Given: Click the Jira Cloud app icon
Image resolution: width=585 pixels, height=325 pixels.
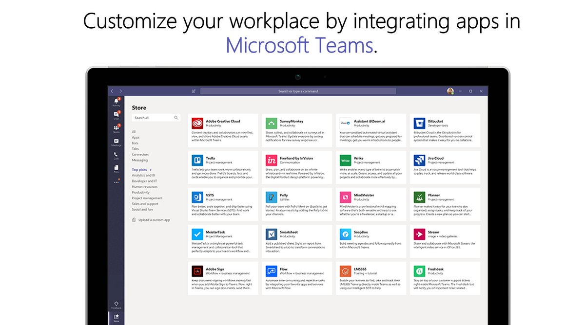Looking at the screenshot, I should tap(419, 160).
